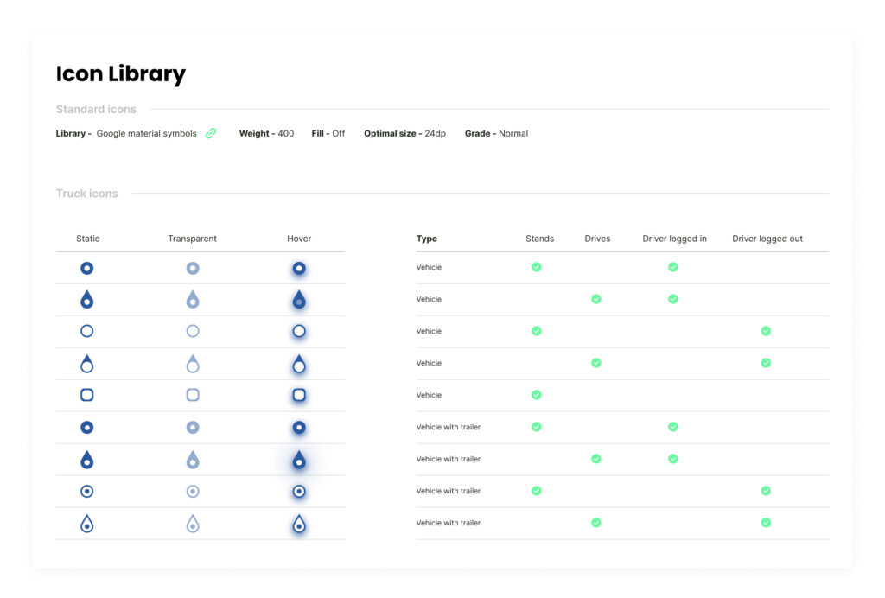This screenshot has width=885, height=598.
Task: Choose Hover hollow teardrop for driving Vehicle, logged out
Action: coord(299,364)
